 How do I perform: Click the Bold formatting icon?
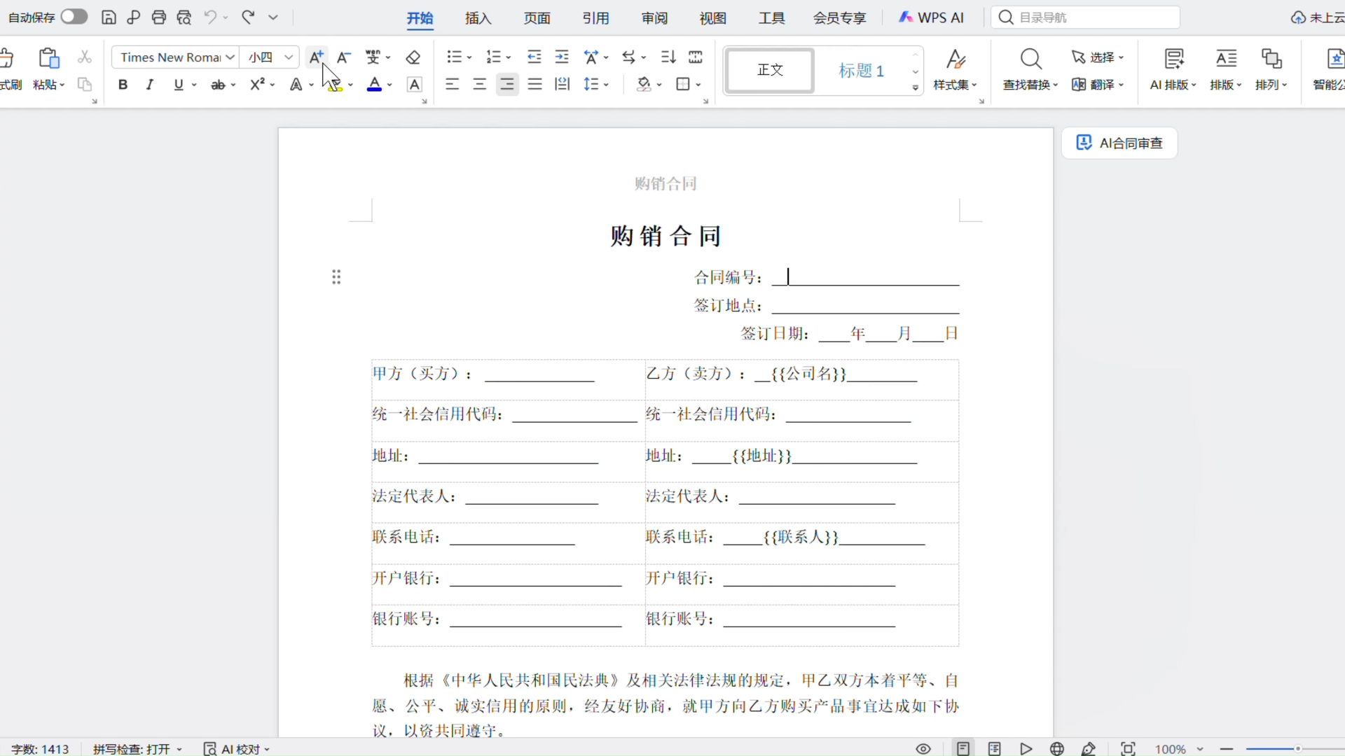123,85
